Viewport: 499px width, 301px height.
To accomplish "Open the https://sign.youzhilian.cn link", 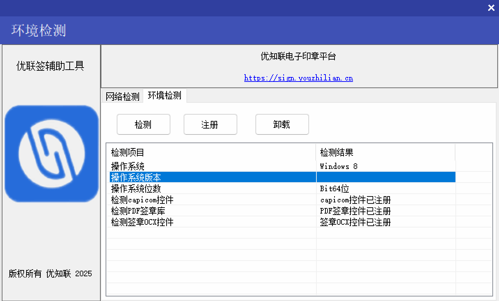I will pos(298,78).
